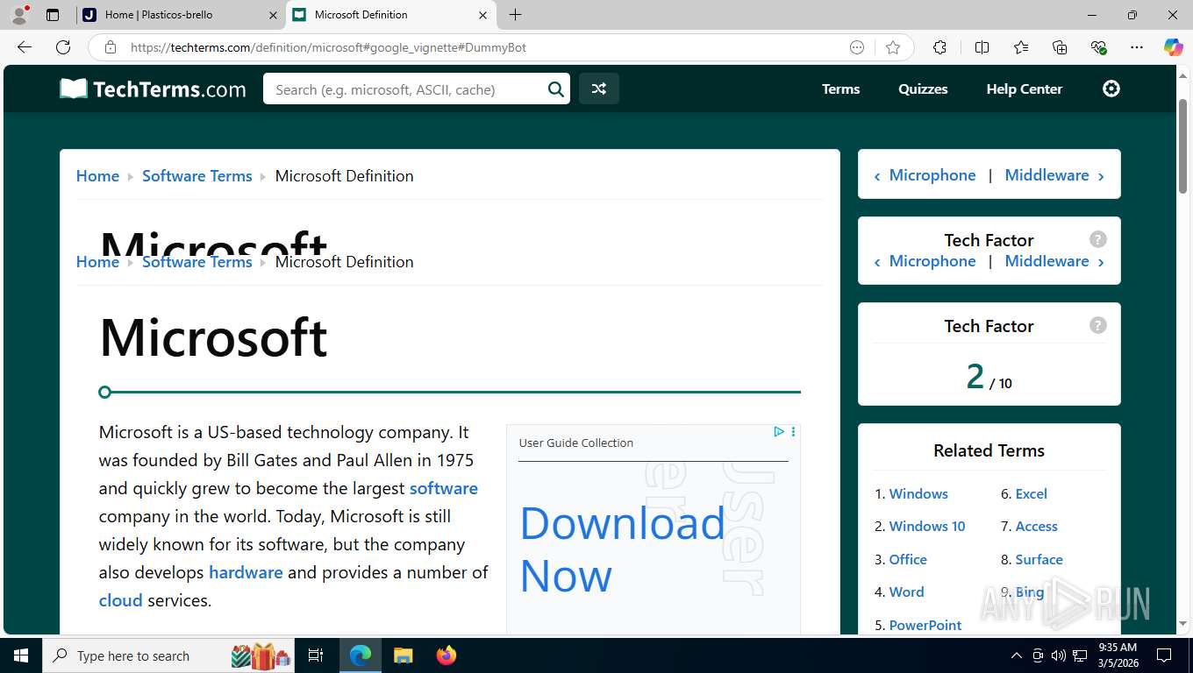The height and width of the screenshot is (673, 1193).
Task: Open Task View on the taskbar
Action: point(316,655)
